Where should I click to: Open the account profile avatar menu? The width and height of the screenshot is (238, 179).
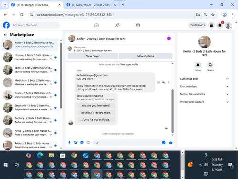[228, 25]
